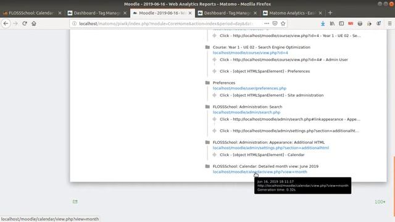Open the downloads arrow panel
This screenshot has width=395, height=222.
click(x=323, y=23)
